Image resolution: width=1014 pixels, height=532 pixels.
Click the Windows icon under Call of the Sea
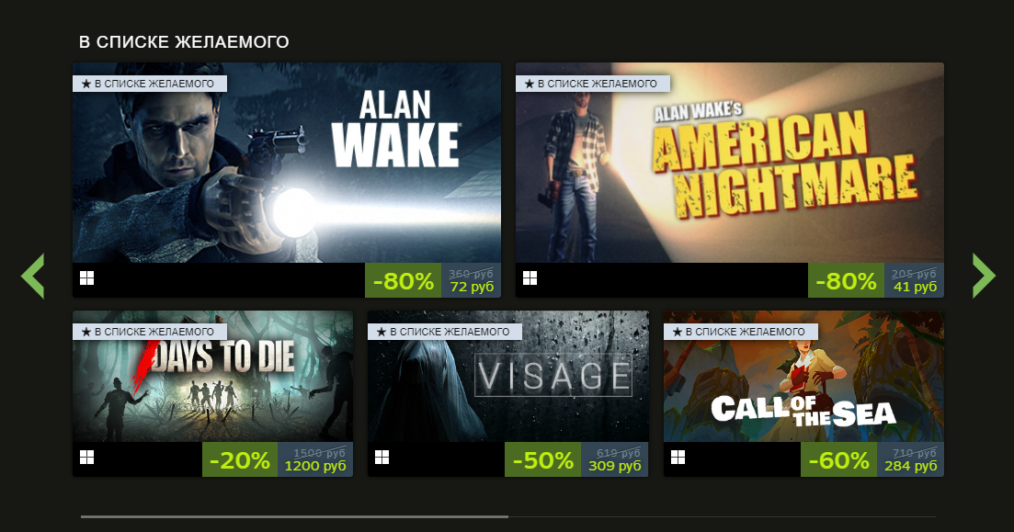[678, 457]
